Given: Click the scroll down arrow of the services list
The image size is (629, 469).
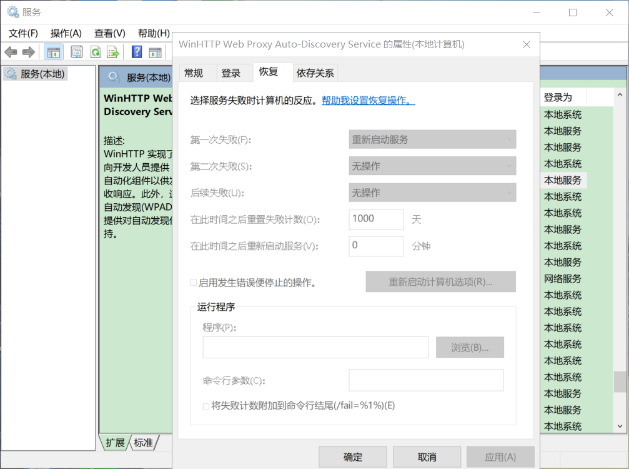Looking at the screenshot, I should (620, 426).
